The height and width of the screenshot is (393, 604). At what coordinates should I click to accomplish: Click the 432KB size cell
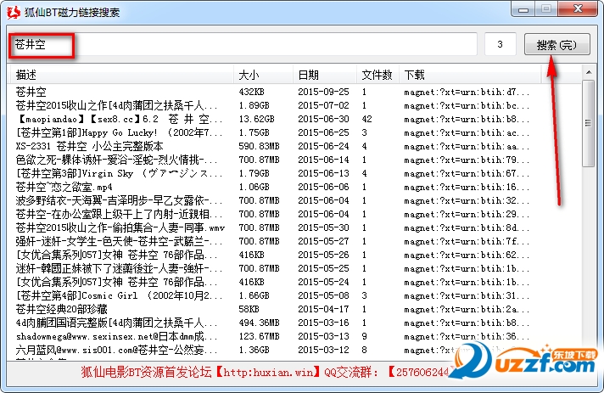[252, 92]
